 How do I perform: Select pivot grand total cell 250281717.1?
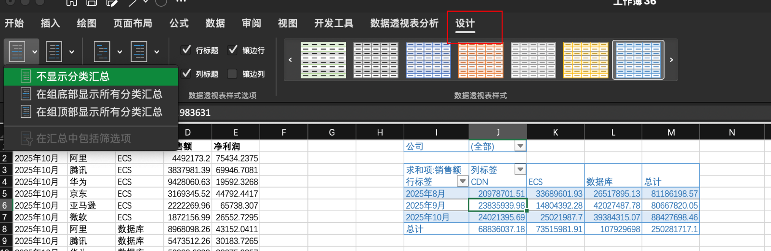pyautogui.click(x=671, y=229)
